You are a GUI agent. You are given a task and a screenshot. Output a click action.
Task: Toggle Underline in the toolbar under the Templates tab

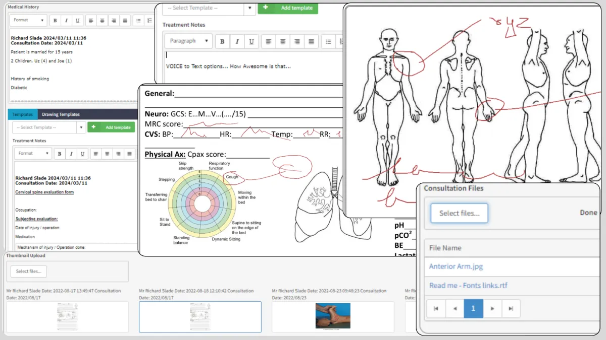click(x=82, y=154)
